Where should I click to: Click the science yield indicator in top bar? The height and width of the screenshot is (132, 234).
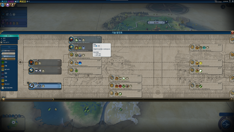[4, 1]
